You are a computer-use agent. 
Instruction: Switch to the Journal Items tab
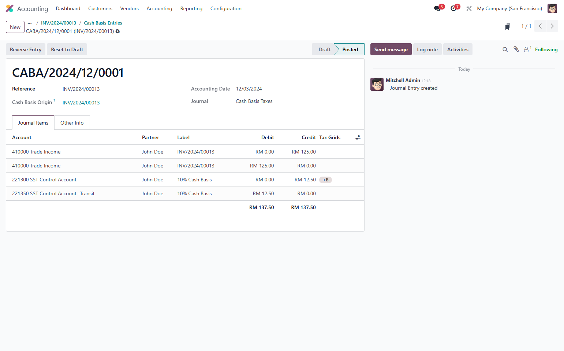click(x=33, y=123)
